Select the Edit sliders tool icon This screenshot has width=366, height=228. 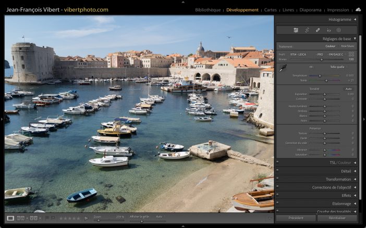(x=296, y=30)
